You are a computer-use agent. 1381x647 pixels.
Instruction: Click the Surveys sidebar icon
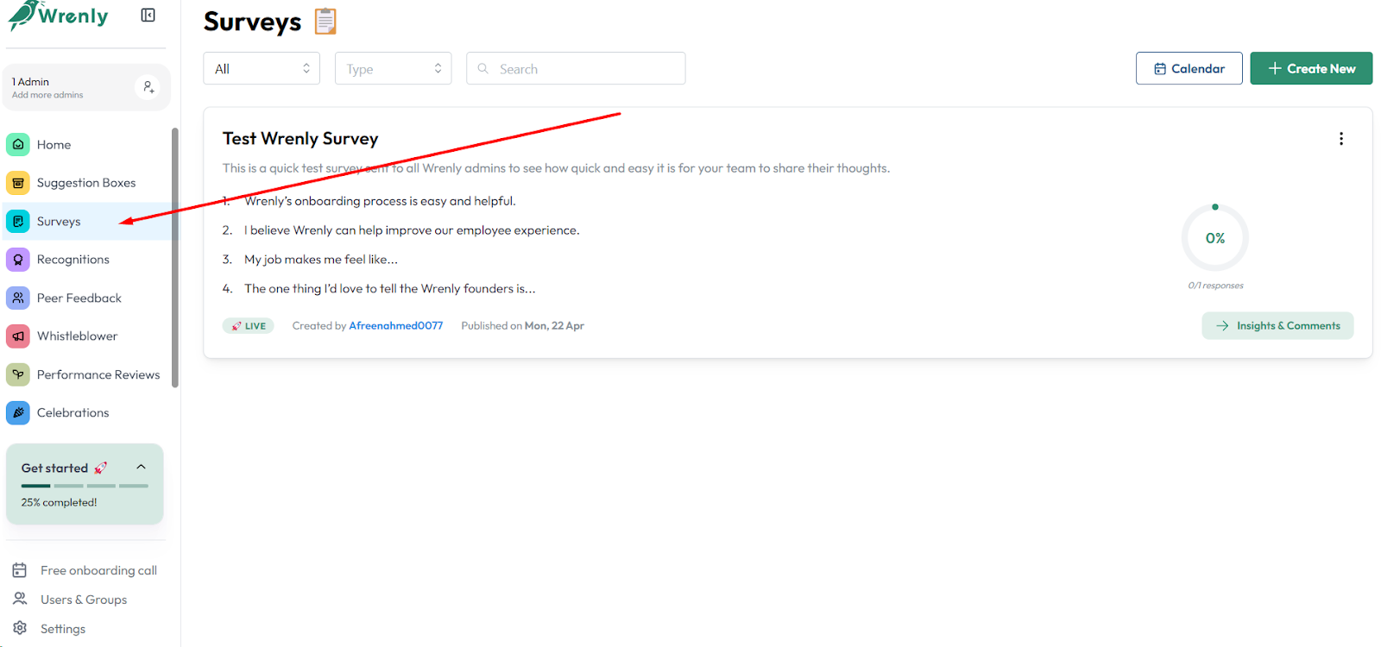pyautogui.click(x=18, y=221)
